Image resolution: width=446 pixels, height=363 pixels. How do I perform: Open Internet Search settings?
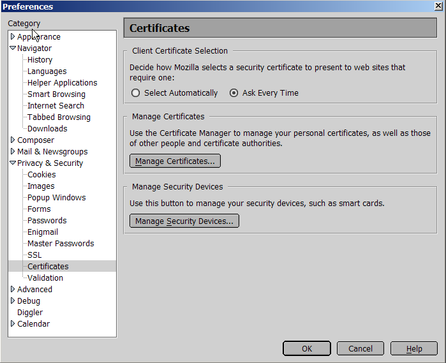point(56,105)
